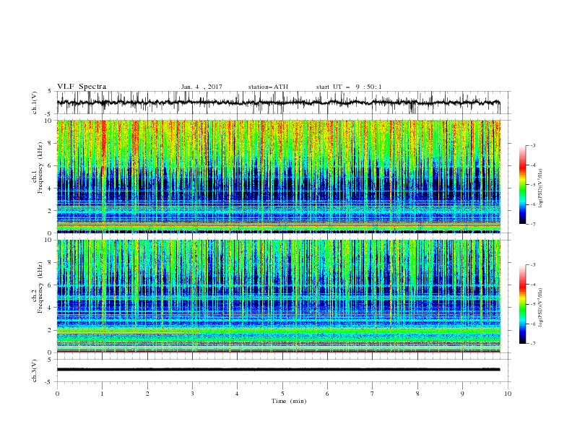Click the "-7" label on lower color bar

click(532, 344)
